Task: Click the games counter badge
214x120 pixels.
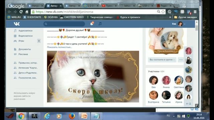Action: [x=39, y=41]
